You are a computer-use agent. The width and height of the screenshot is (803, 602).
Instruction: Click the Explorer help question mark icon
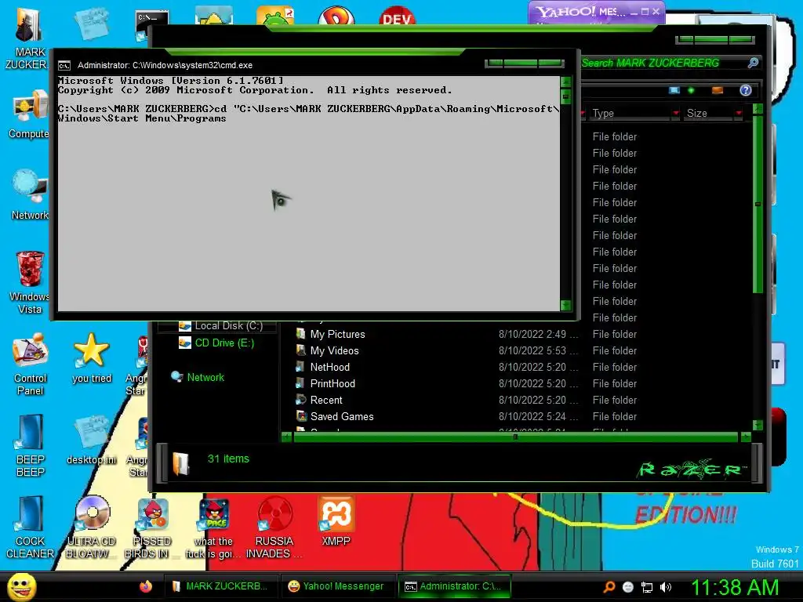pyautogui.click(x=746, y=91)
